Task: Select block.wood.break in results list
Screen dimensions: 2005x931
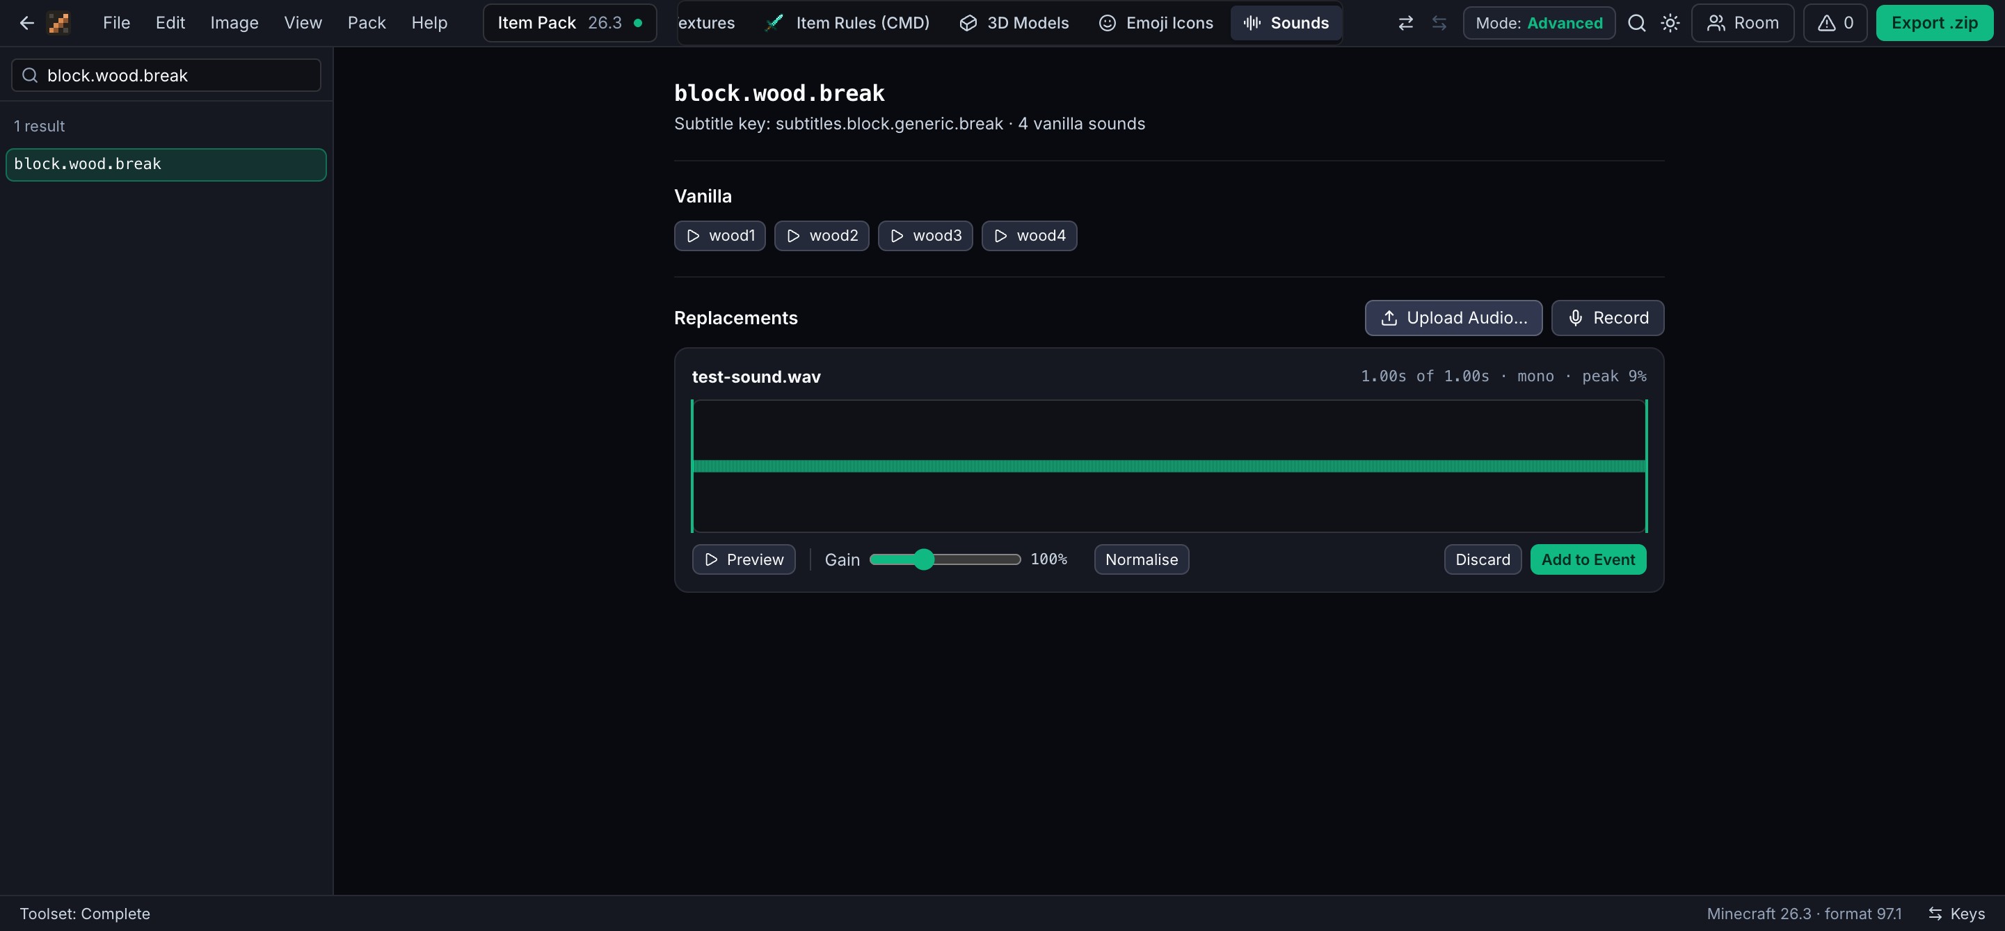Action: (x=166, y=164)
